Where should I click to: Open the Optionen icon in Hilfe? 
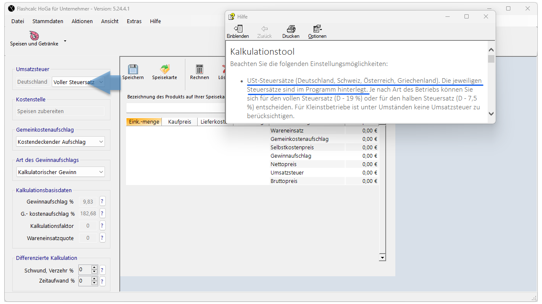[317, 29]
